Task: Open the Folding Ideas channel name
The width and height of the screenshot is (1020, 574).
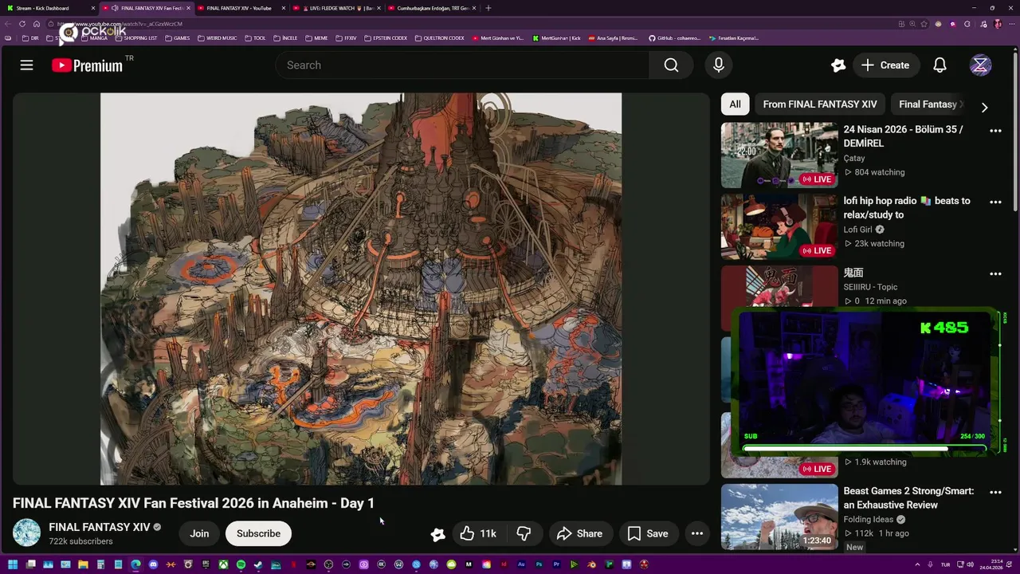Action: [869, 520]
